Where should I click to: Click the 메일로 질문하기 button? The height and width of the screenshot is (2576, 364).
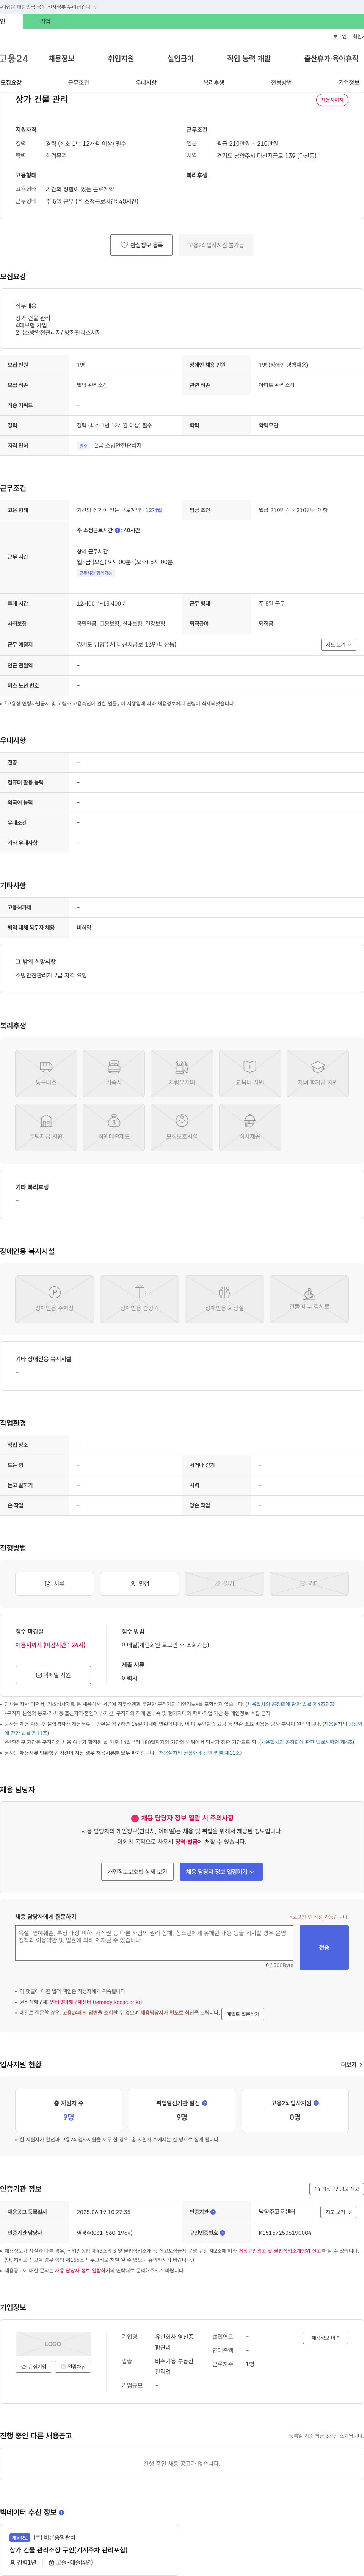tap(242, 2014)
